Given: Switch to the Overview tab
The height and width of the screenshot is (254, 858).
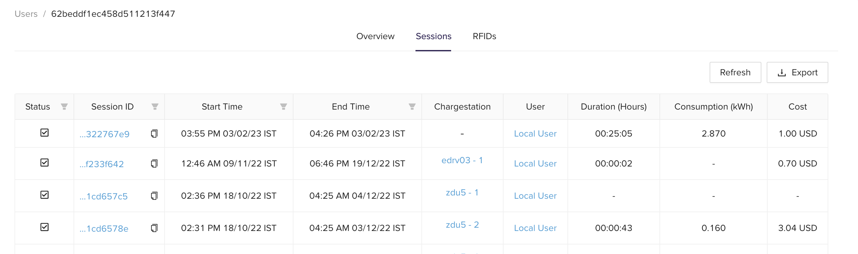Looking at the screenshot, I should 375,36.
